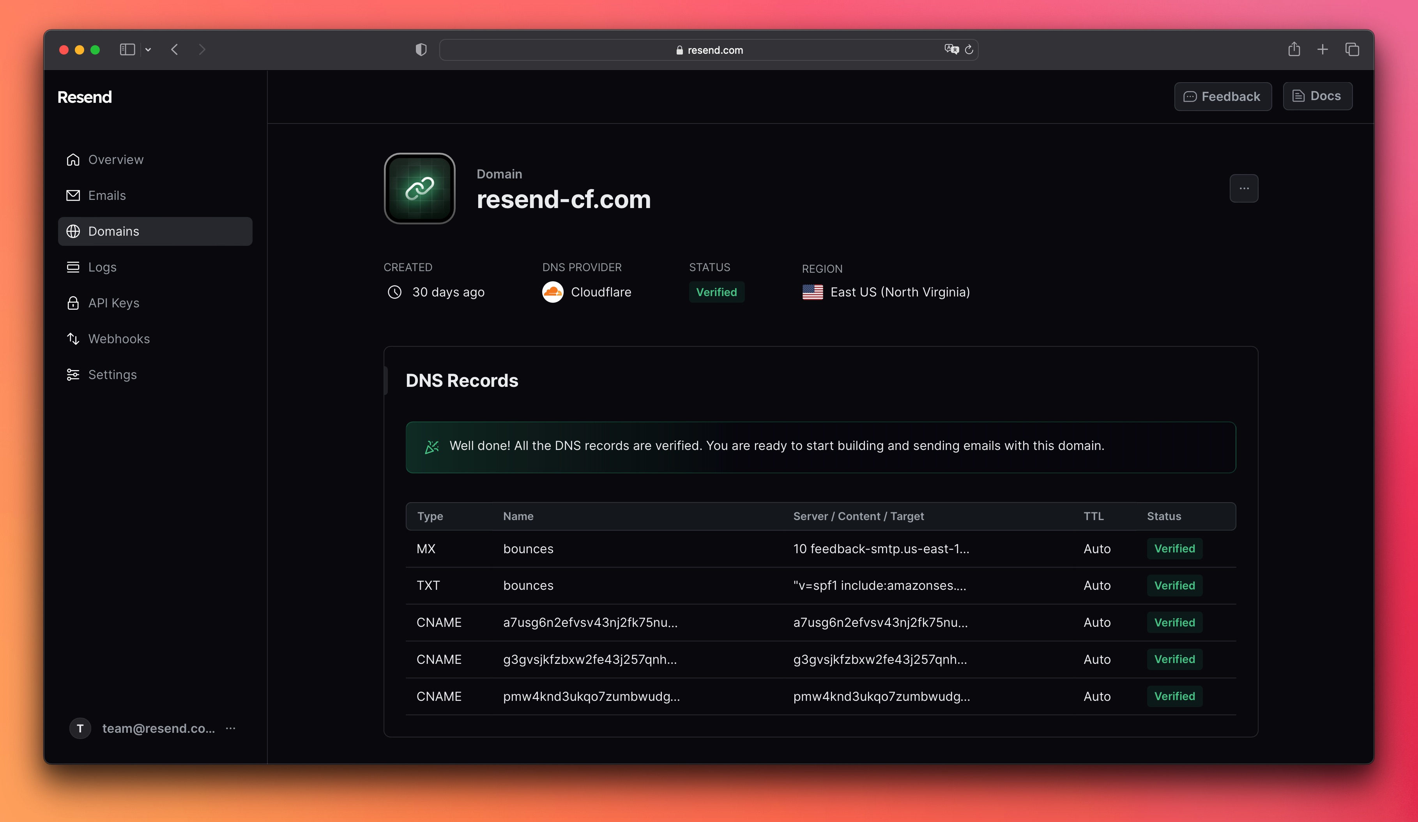1418x822 pixels.
Task: Click the Safari forward arrow
Action: click(202, 49)
